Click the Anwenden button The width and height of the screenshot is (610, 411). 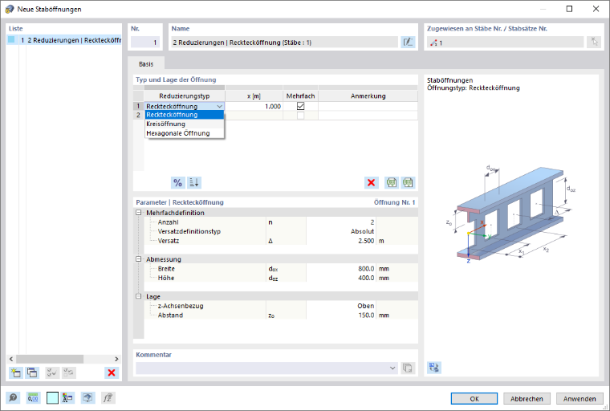point(579,398)
